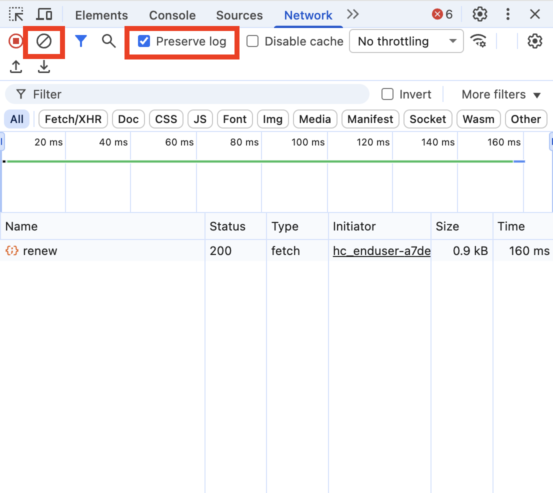Clear the network log

[x=44, y=41]
